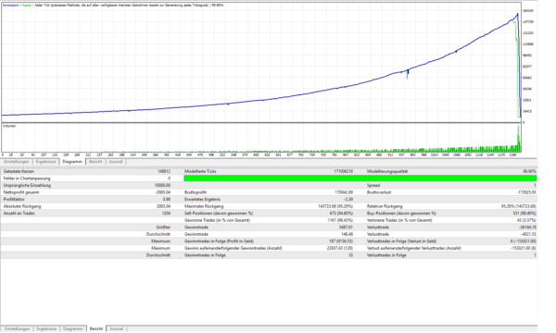
Task: Select the Profitfaktor label
Action: (x=14, y=199)
